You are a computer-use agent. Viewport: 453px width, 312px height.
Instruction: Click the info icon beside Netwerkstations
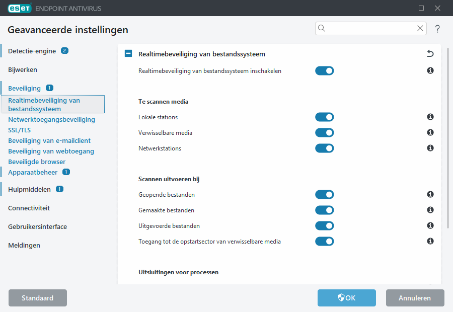tap(430, 148)
